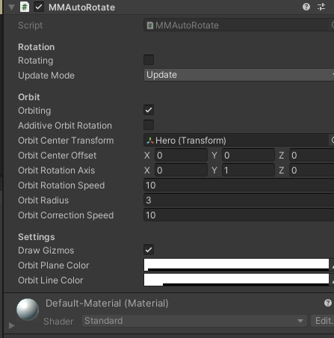The height and width of the screenshot is (338, 334).
Task: Click Orbit Rotation Axis Y field
Action: (248, 170)
